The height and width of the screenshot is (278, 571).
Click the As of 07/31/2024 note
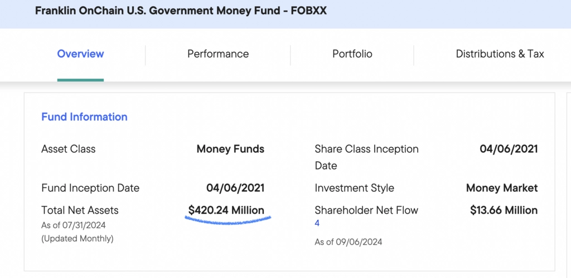(x=73, y=225)
